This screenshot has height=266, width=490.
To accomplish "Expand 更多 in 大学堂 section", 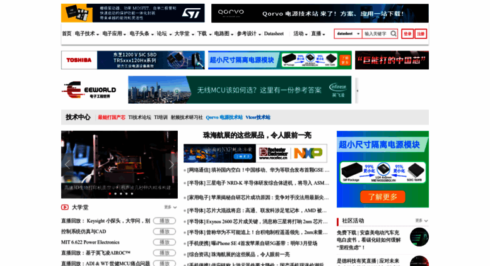I will (x=170, y=207).
